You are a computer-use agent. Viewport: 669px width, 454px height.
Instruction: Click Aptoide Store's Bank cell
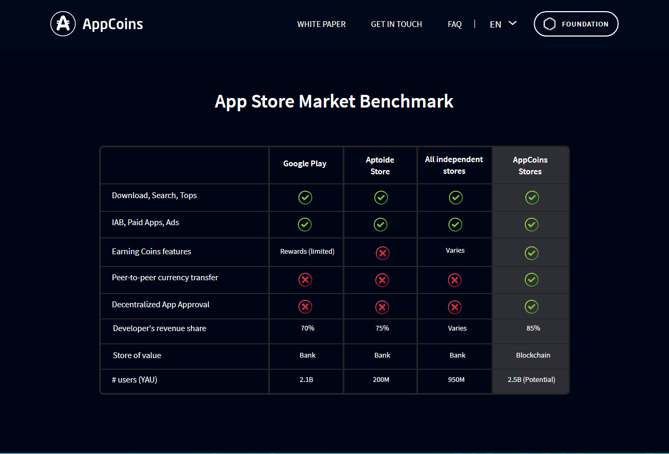click(x=382, y=355)
